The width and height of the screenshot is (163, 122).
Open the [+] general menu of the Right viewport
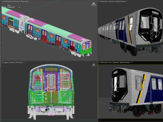tap(3, 62)
